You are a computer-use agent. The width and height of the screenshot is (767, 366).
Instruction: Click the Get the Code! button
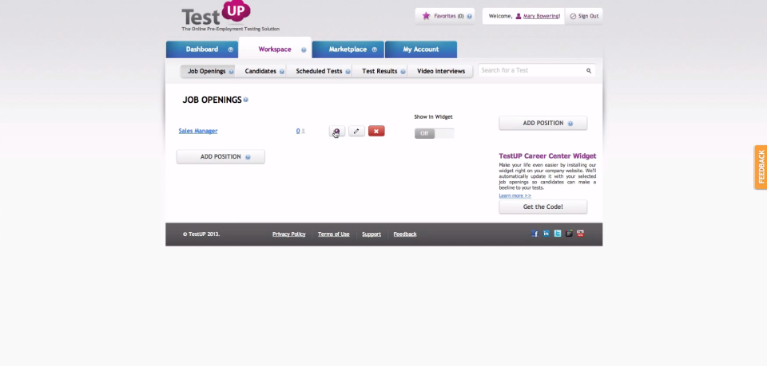[x=543, y=207]
